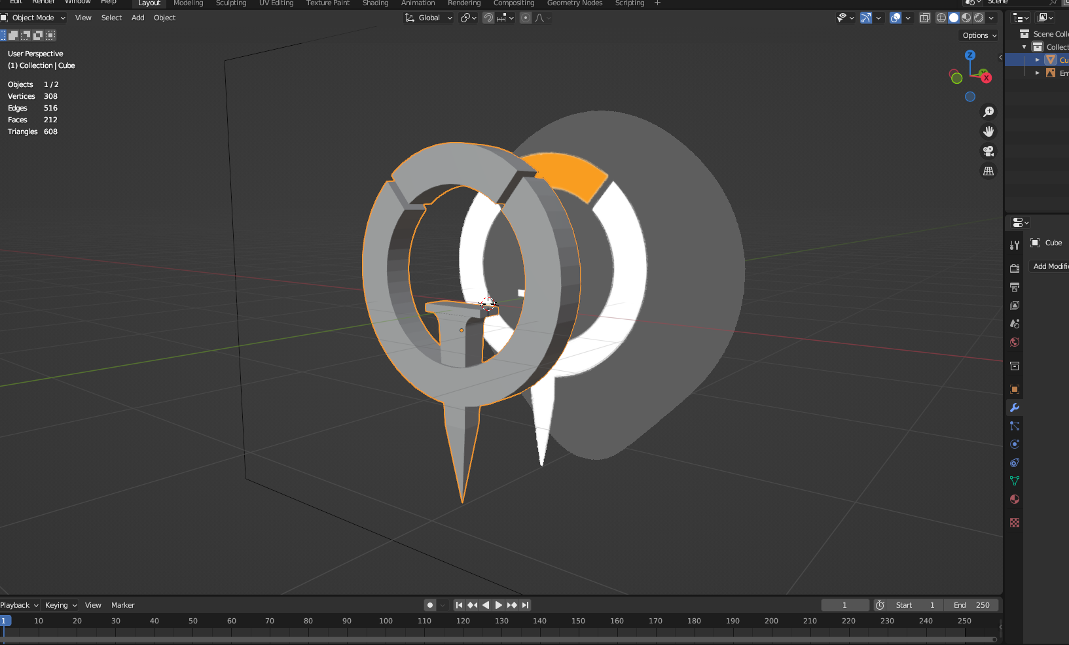Toggle snapping magnet in viewport header
This screenshot has width=1069, height=645.
(488, 18)
